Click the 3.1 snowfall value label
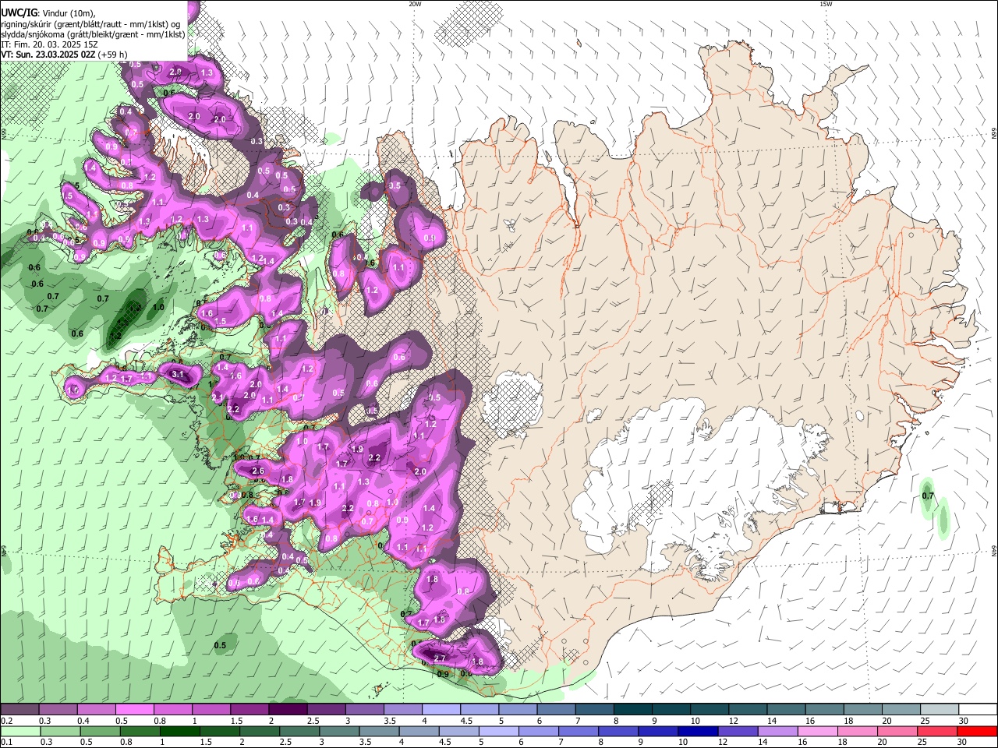The height and width of the screenshot is (748, 998). [x=178, y=375]
